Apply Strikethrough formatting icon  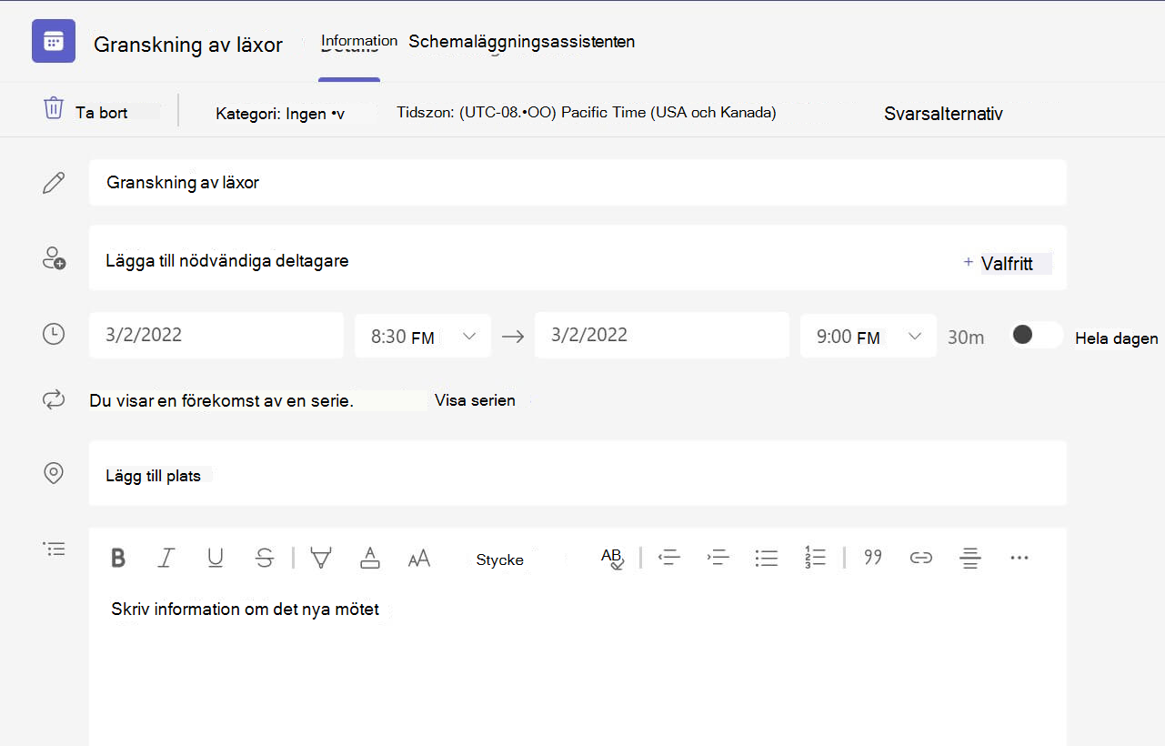[265, 558]
